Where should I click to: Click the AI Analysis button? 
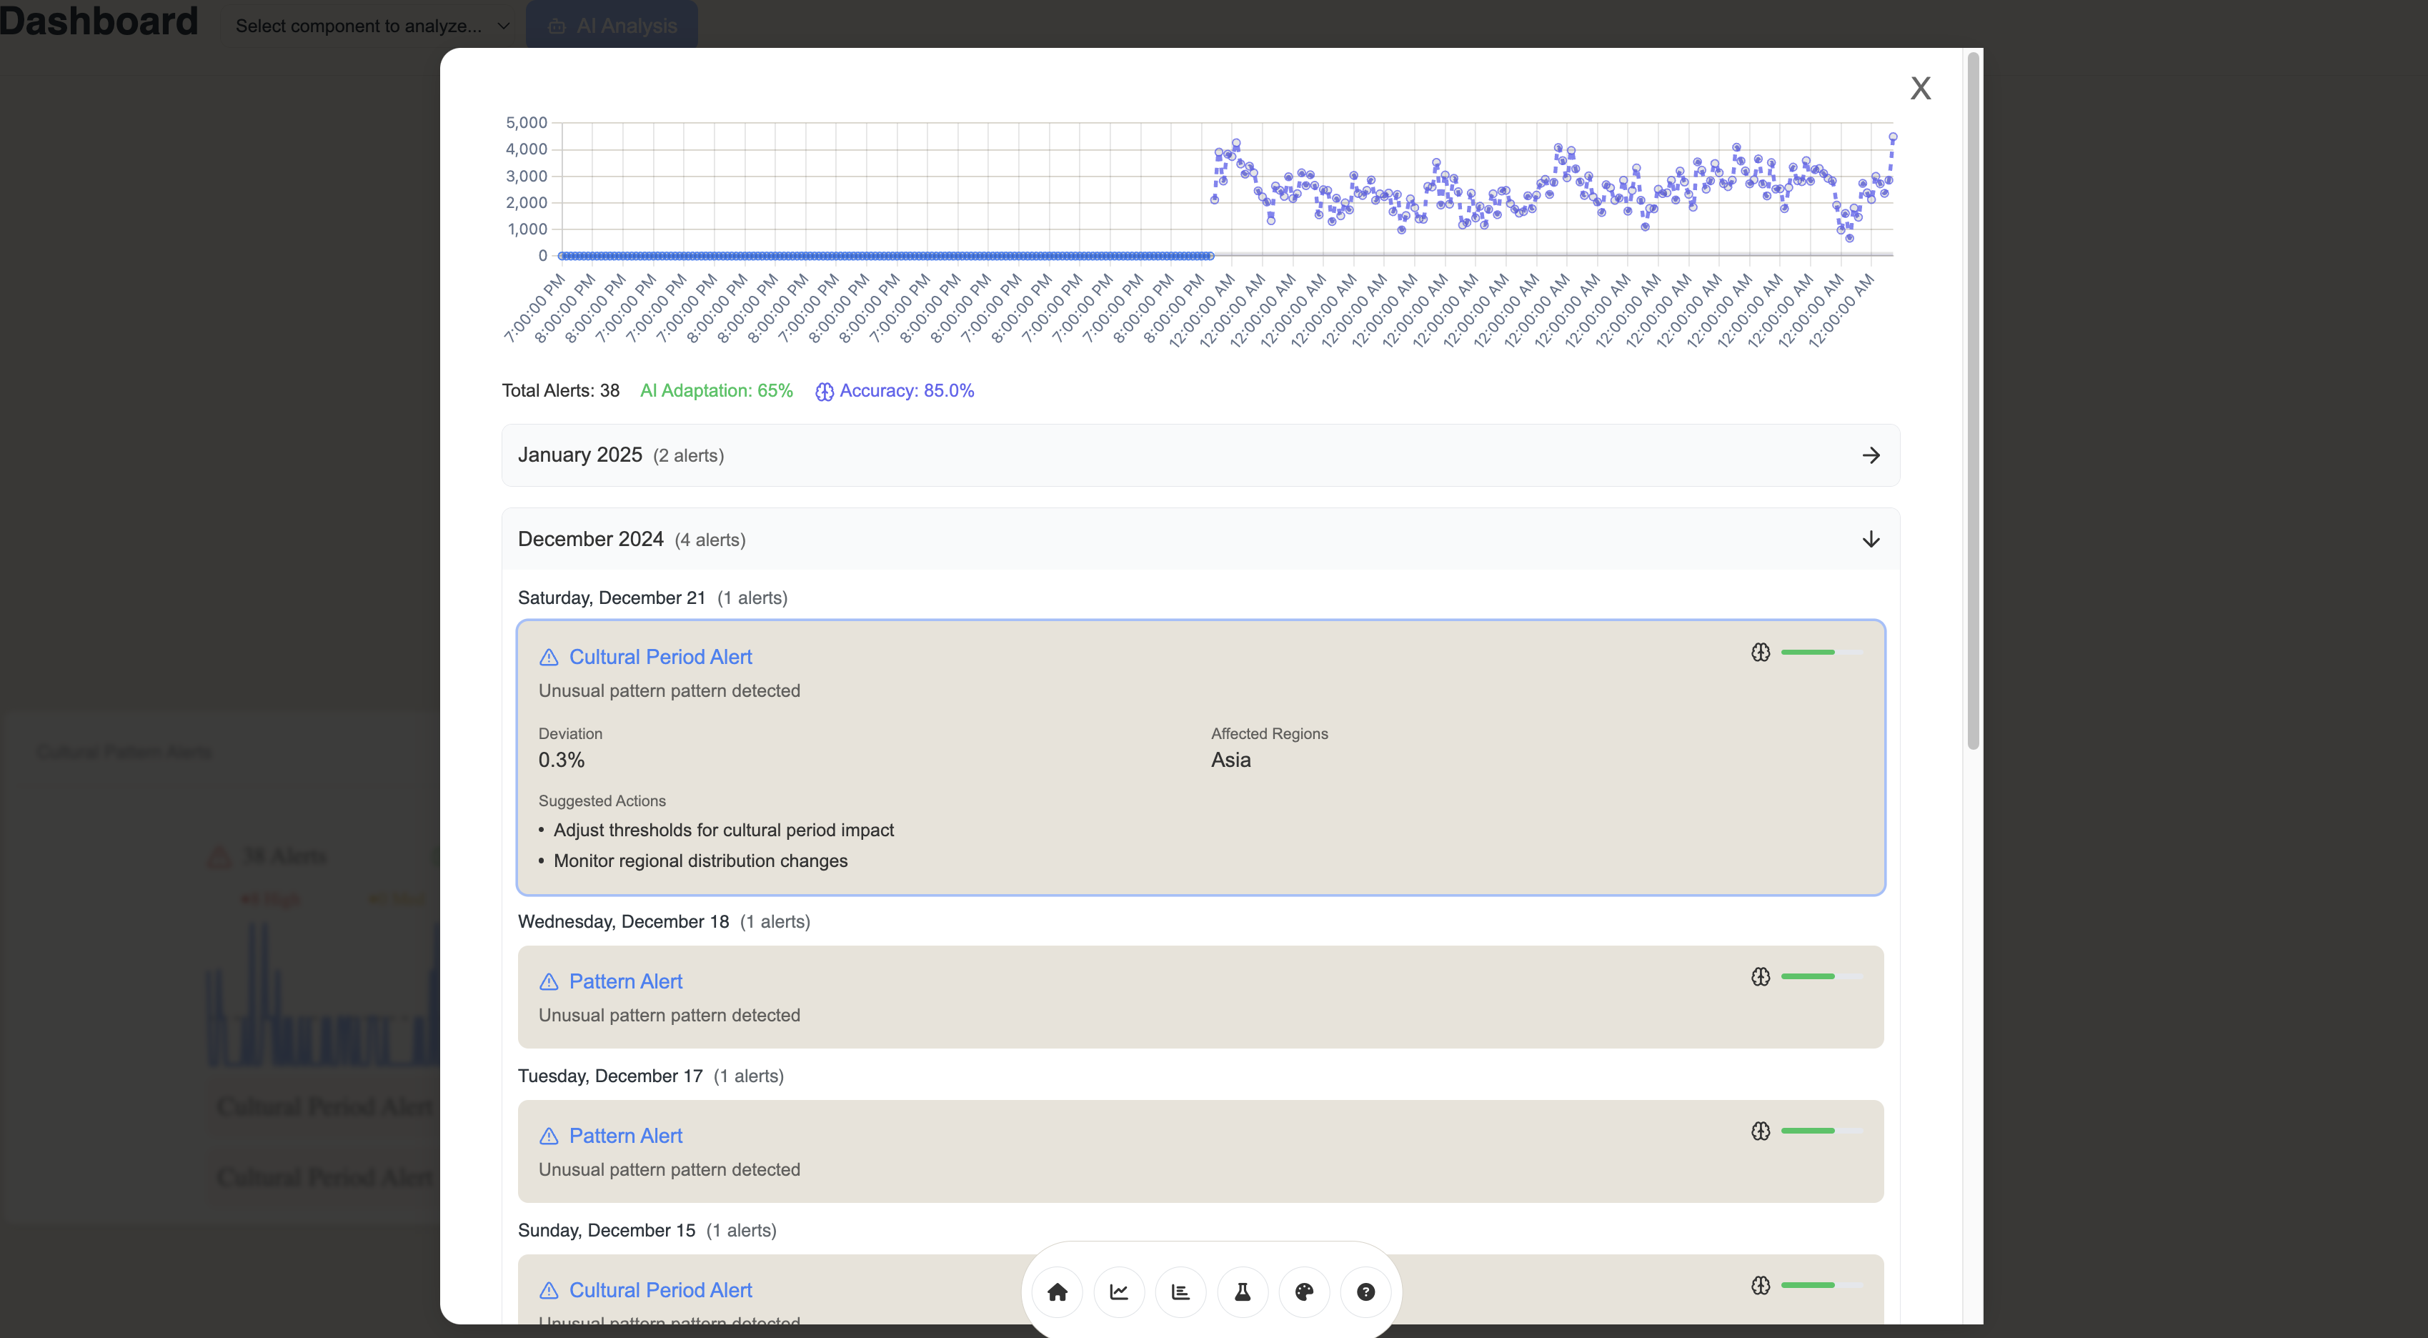click(612, 26)
